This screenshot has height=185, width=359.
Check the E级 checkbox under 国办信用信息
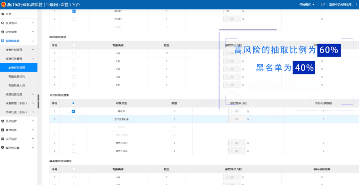74,85
